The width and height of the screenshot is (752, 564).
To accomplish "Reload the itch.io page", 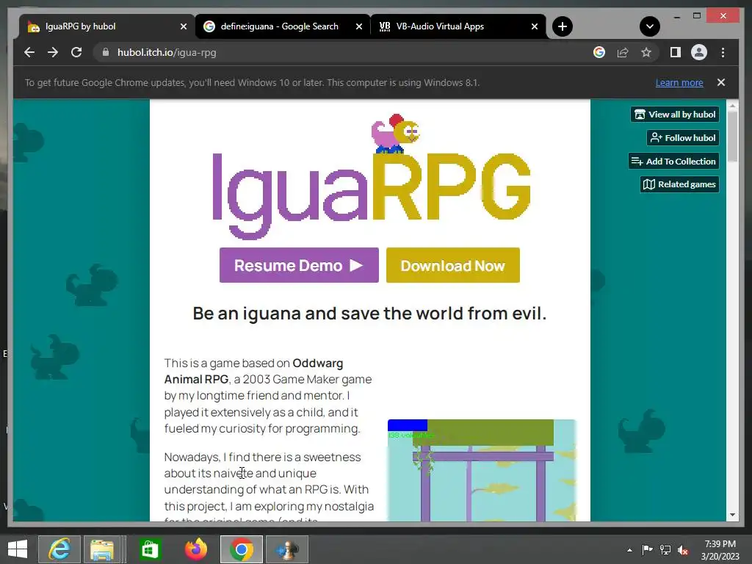I will pos(76,52).
